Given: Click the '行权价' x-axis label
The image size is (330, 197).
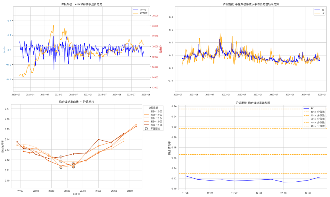Looking at the screenshot, I should pyautogui.click(x=76, y=194).
